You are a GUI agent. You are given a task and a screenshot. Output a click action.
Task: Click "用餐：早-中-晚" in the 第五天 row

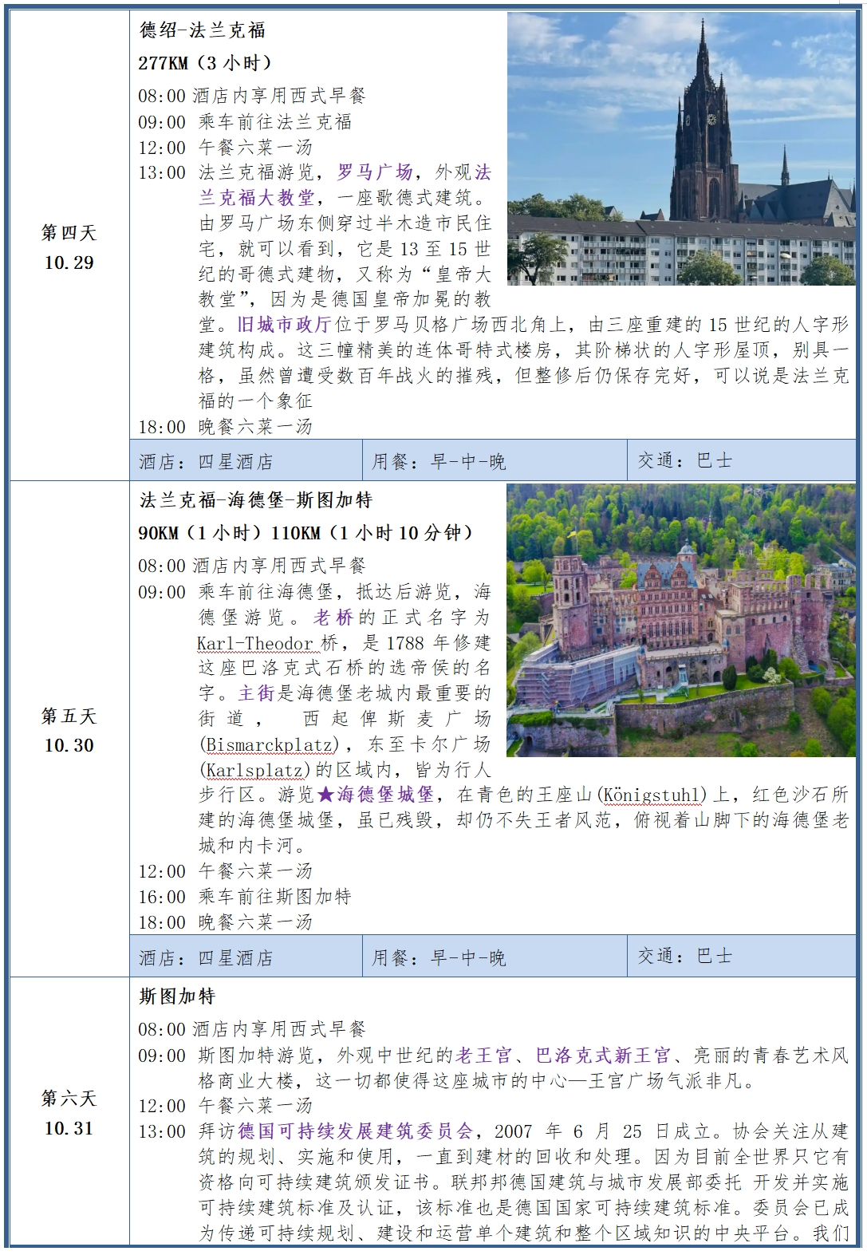click(439, 957)
